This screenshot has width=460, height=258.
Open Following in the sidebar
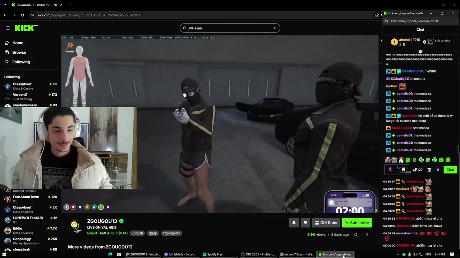[21, 62]
